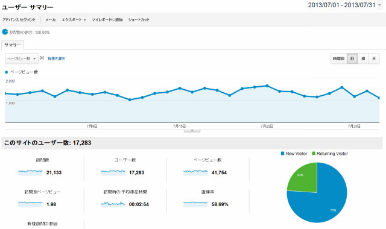Switch the graph to daily 日 view
Viewport: 386px width, 229px height.
(352, 59)
